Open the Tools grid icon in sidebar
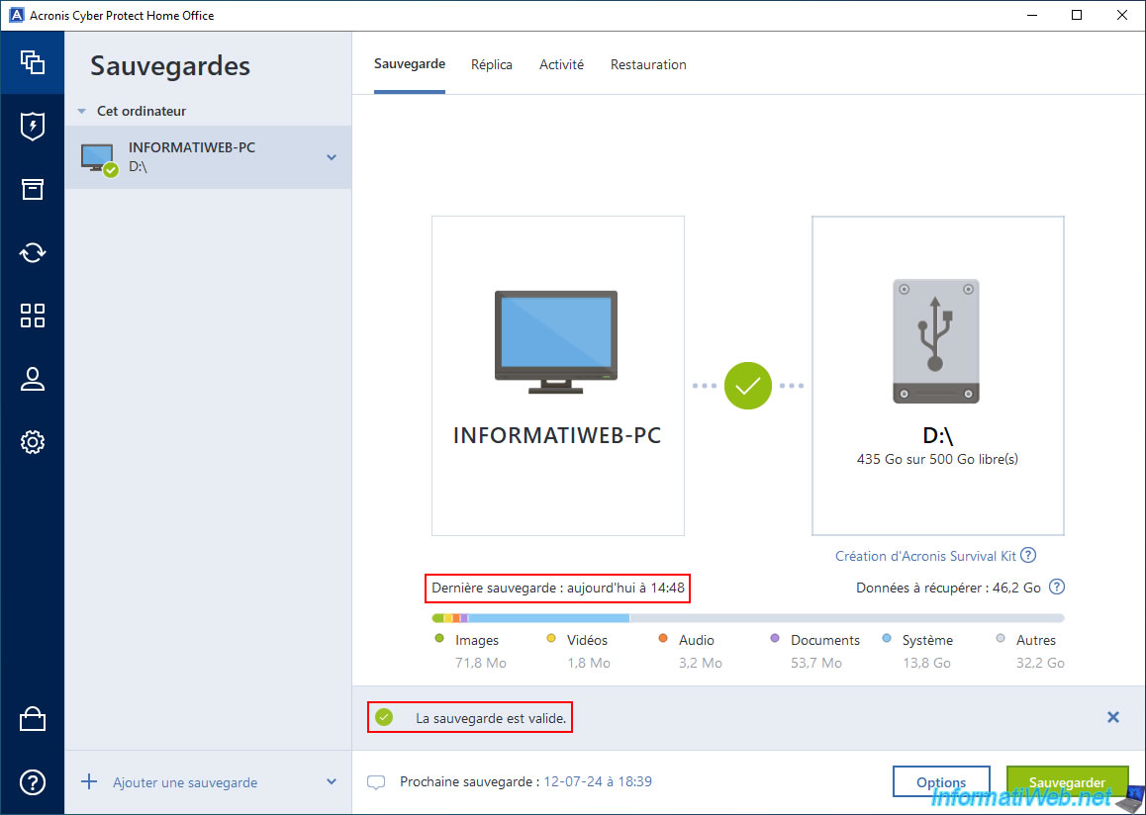This screenshot has width=1146, height=815. [x=32, y=316]
